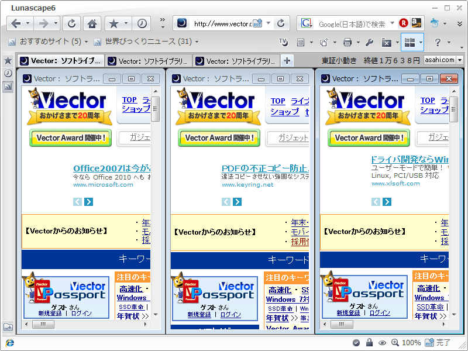Switch to the second Vector tab
Viewport: 468px width, 351px height.
[149, 61]
